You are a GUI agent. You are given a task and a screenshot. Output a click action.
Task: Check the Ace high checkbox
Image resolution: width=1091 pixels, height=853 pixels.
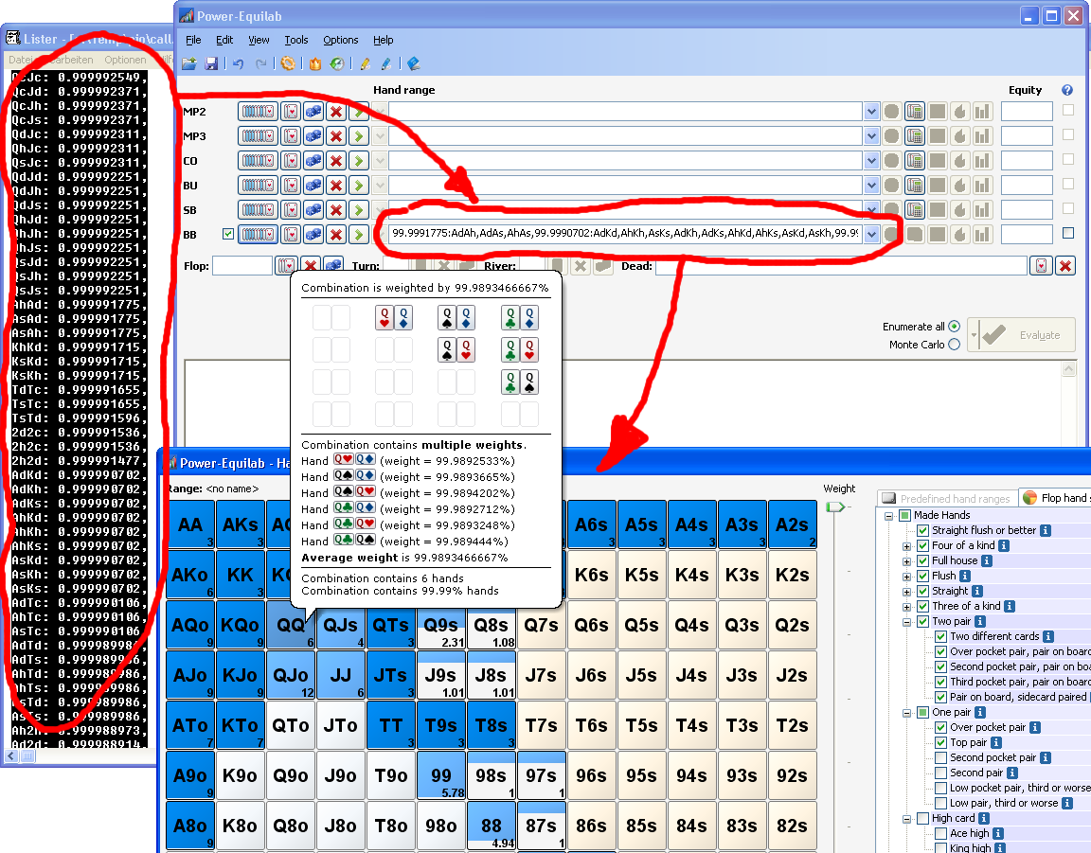940,833
